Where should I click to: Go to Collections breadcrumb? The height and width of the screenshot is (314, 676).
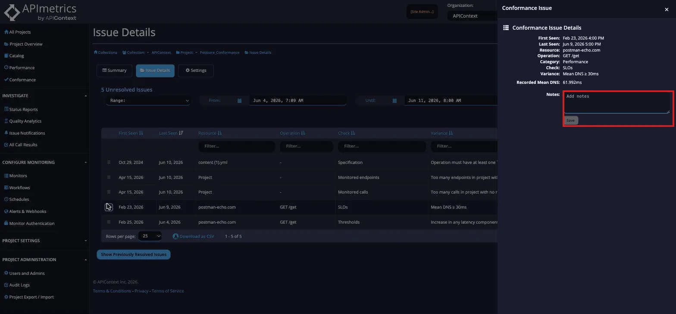(106, 52)
